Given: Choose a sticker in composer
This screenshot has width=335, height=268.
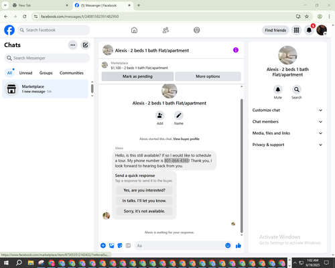Looking at the screenshot, I should tap(120, 246).
